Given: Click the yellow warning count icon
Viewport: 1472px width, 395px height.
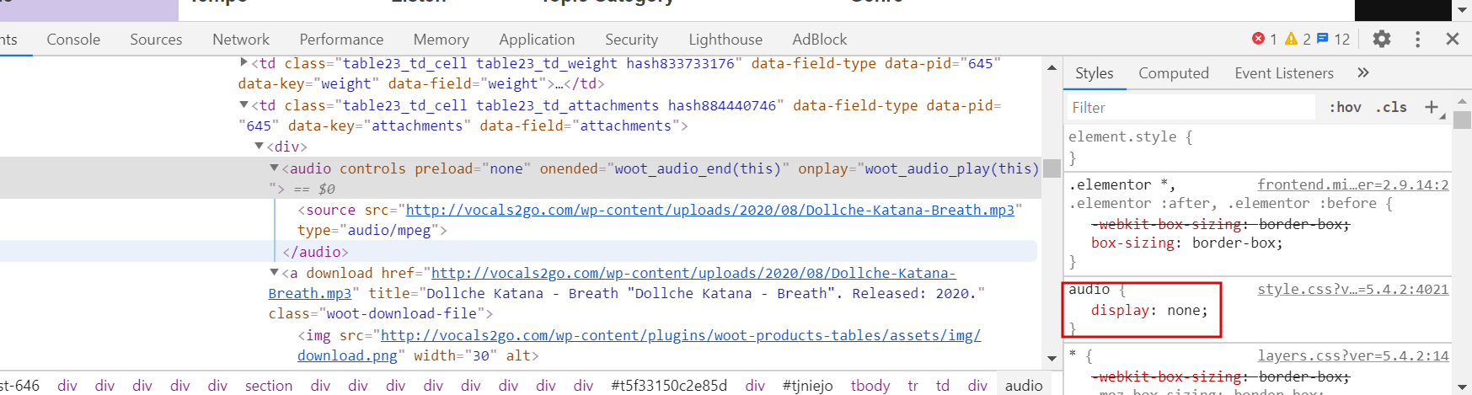Looking at the screenshot, I should coord(1291,39).
